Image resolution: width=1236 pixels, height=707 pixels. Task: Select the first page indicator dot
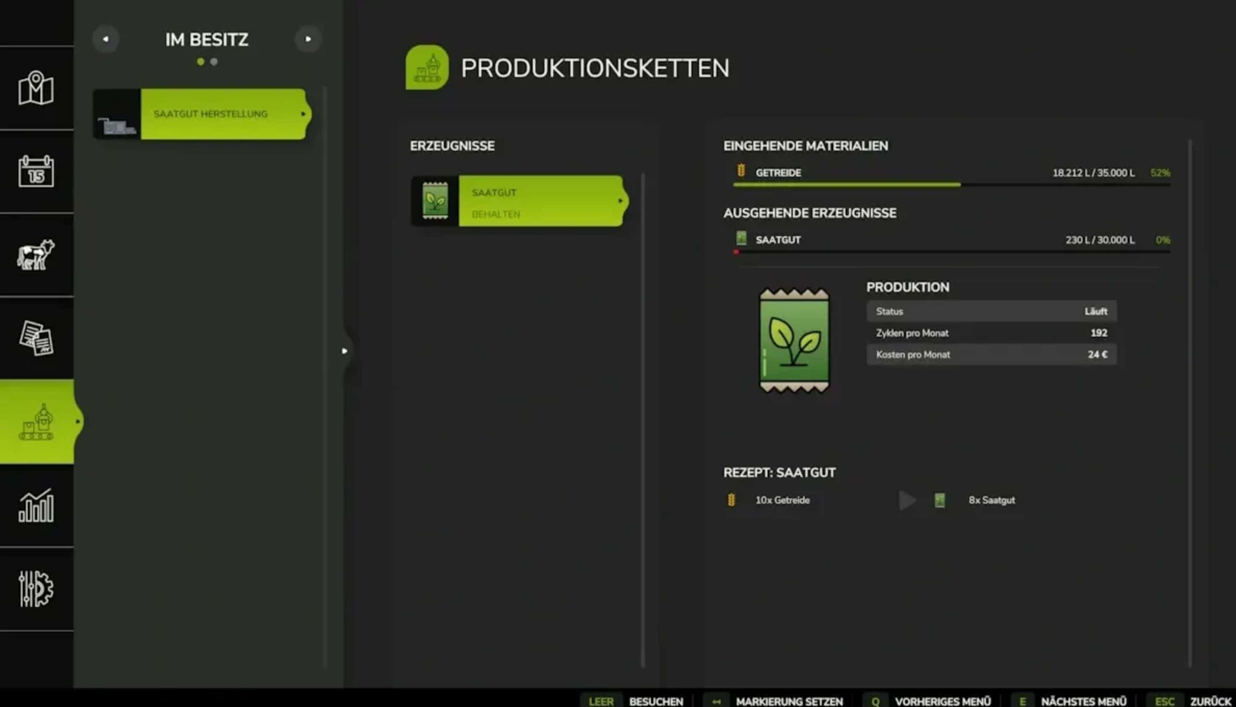pyautogui.click(x=201, y=62)
